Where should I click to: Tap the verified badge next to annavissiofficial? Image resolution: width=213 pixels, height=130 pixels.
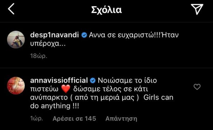(93, 81)
